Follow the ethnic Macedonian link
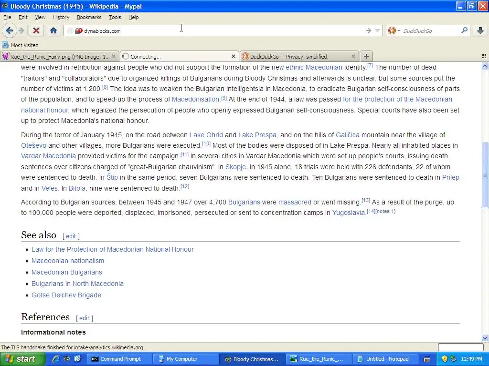The height and width of the screenshot is (366, 489). click(x=314, y=67)
